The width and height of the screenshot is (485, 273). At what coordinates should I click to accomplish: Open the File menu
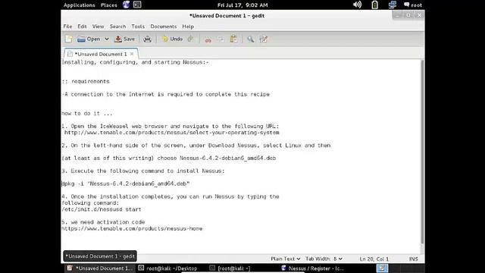click(67, 27)
